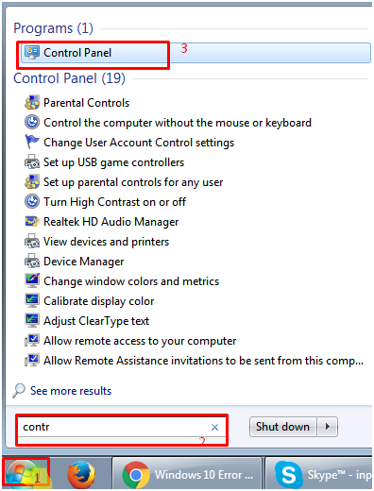Image resolution: width=374 pixels, height=491 pixels.
Task: Click the Device Manager icon
Action: tap(32, 262)
